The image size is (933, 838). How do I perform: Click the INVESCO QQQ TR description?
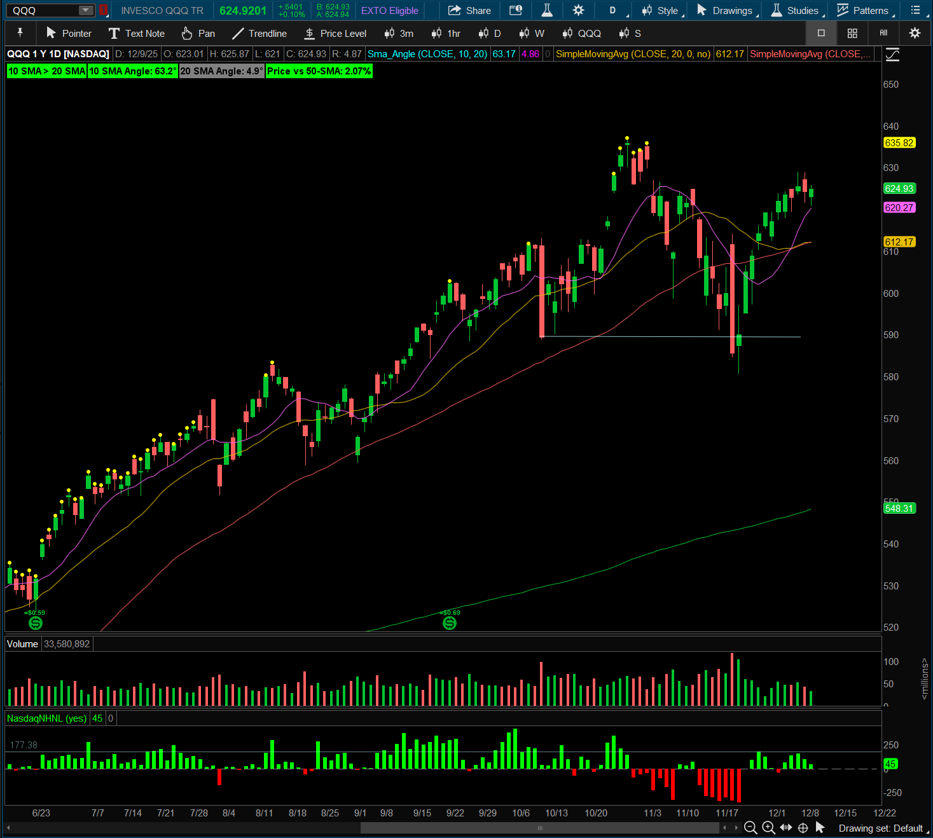tap(162, 10)
